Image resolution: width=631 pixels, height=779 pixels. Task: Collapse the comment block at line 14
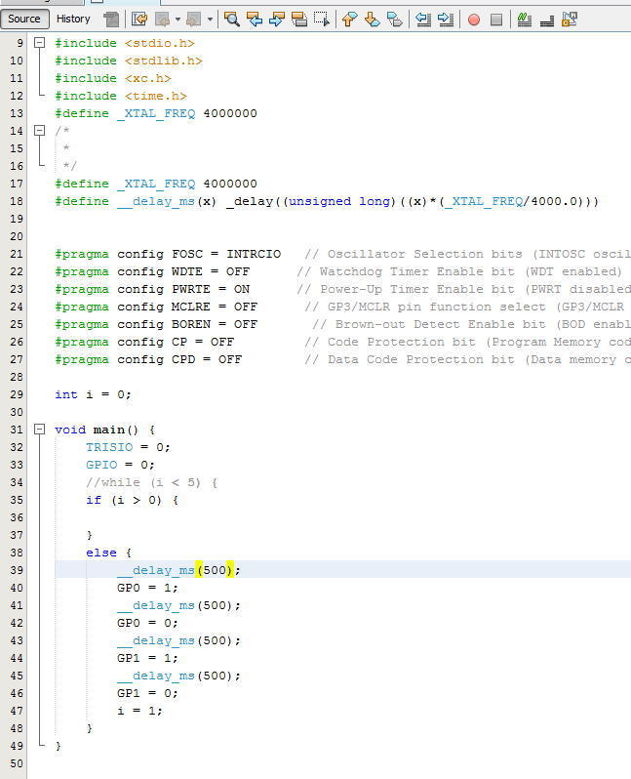(39, 131)
